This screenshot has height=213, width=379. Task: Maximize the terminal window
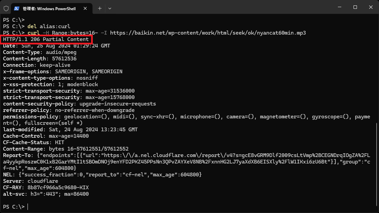(x=355, y=7)
